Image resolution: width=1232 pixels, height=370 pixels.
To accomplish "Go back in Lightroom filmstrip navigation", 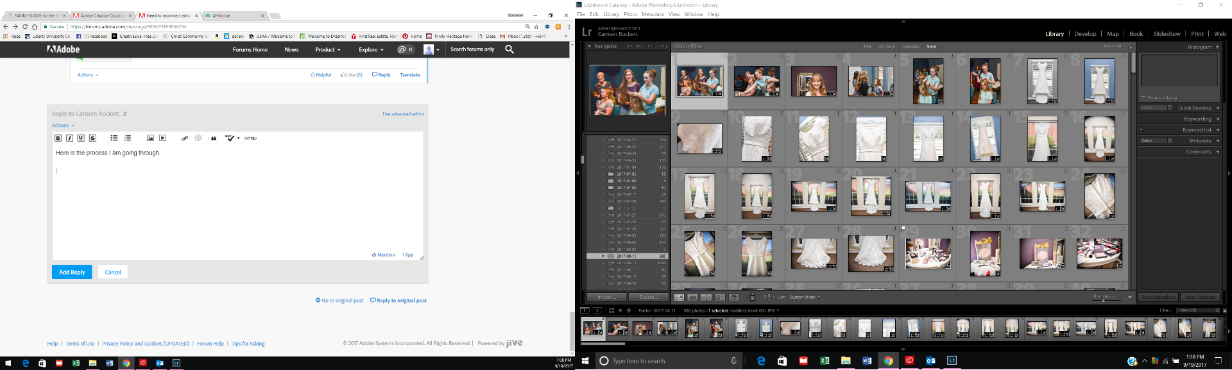I will 620,310.
